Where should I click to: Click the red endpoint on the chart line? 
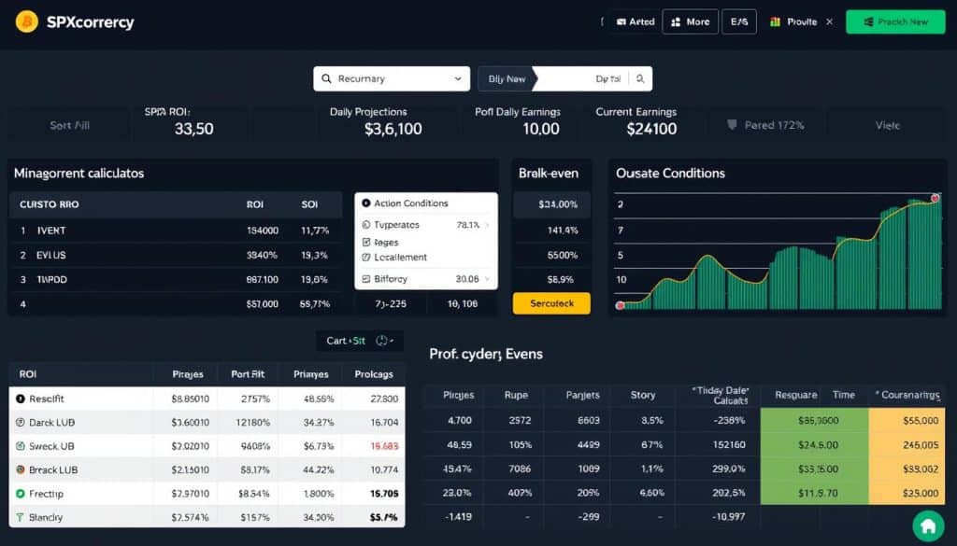coord(935,198)
